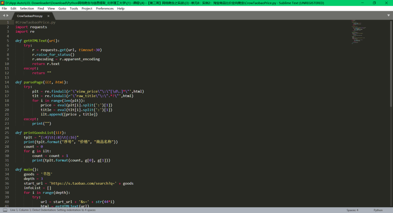Click 'ilt.append([price , title])' line
This screenshot has height=213, width=393.
point(69,114)
